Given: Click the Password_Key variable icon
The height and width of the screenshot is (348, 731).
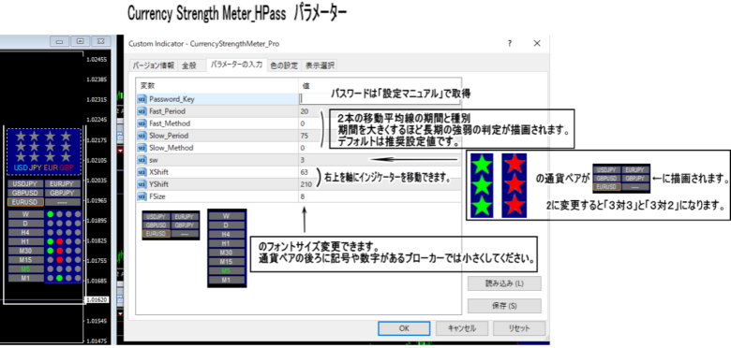Looking at the screenshot, I should (x=142, y=99).
